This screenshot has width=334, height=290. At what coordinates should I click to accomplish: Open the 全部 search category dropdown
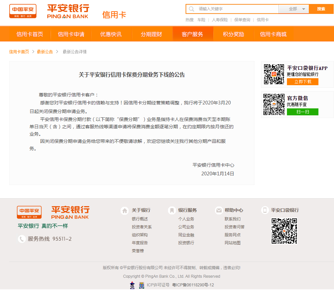(x=294, y=9)
